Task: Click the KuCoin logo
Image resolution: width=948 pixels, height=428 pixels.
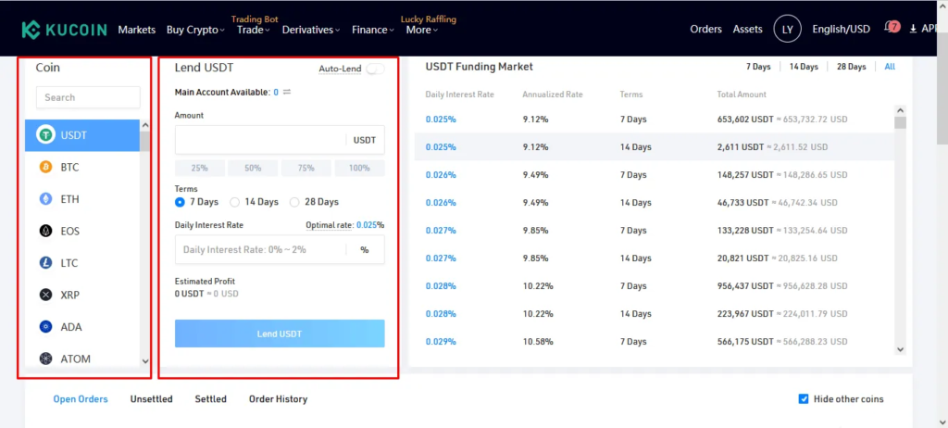Action: click(64, 30)
